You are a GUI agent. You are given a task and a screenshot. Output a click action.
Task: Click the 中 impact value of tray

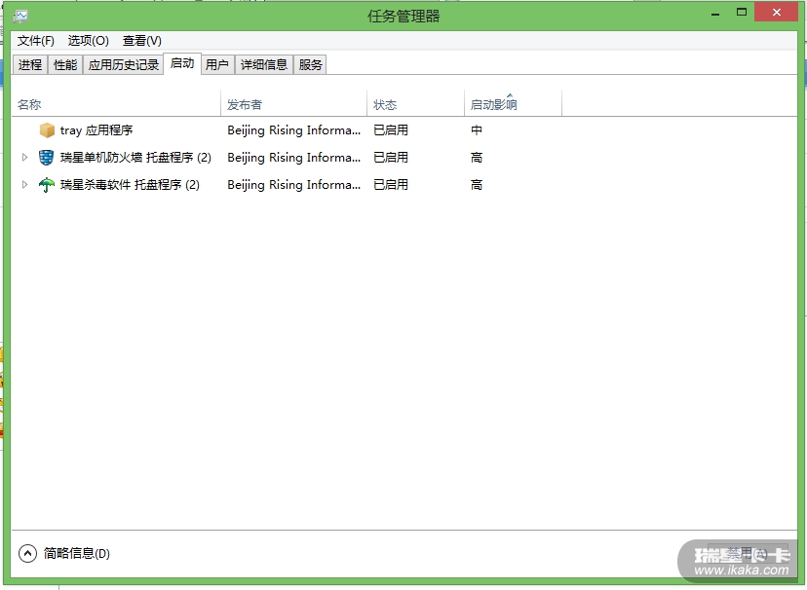(x=477, y=130)
